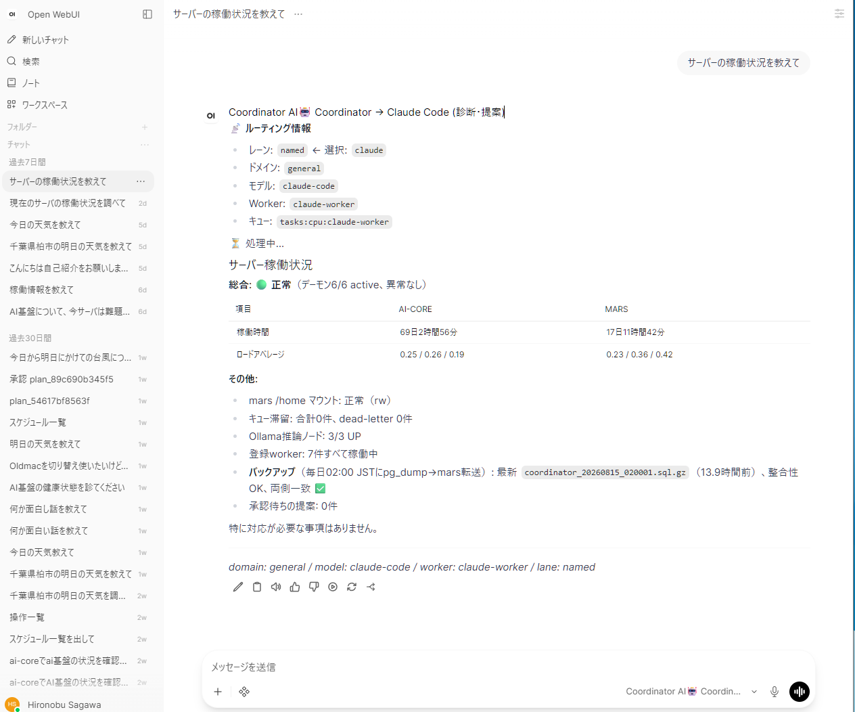Give thumbs down to the response
This screenshot has width=855, height=712.
(x=314, y=587)
